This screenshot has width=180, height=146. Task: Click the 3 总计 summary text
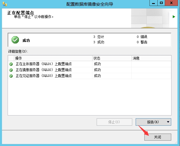click(99, 37)
